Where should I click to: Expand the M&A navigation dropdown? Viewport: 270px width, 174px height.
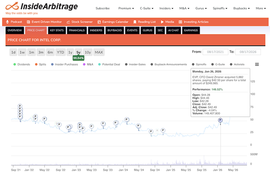(x=184, y=8)
